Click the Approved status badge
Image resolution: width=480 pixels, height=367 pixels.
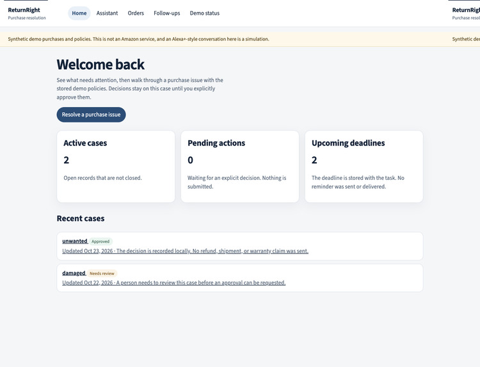(100, 241)
